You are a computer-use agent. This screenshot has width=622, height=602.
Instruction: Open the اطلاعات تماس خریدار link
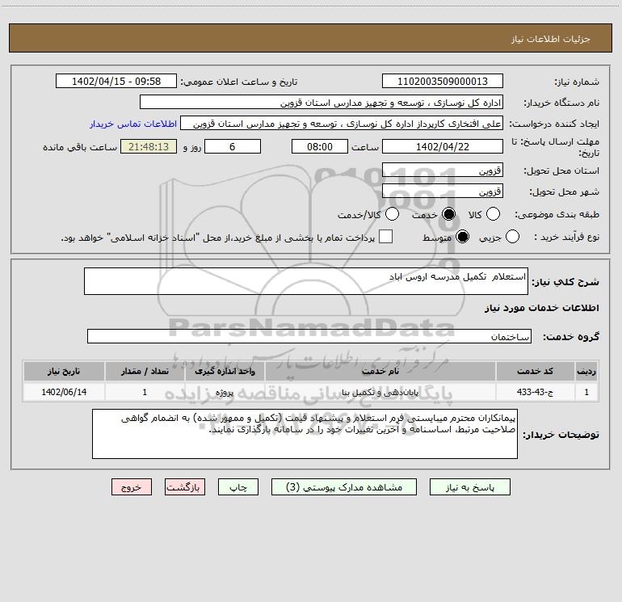133,124
